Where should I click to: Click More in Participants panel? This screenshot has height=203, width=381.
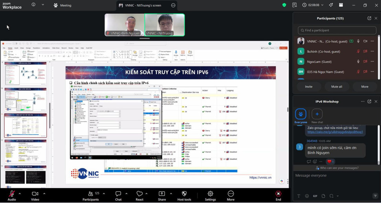pyautogui.click(x=365, y=87)
